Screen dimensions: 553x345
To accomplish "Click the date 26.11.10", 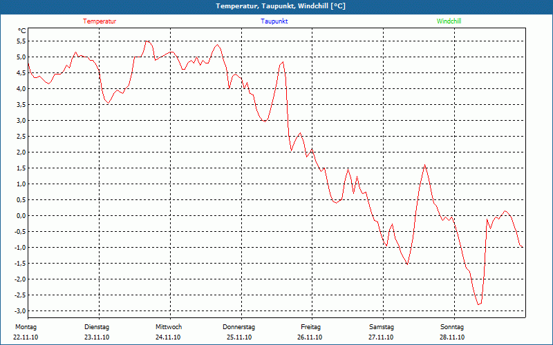I will (310, 337).
